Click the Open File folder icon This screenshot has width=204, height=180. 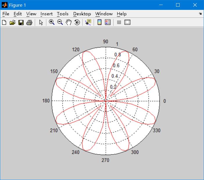coord(12,22)
